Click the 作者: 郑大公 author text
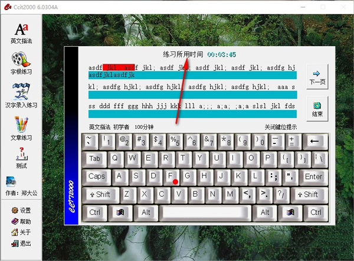 point(21,193)
